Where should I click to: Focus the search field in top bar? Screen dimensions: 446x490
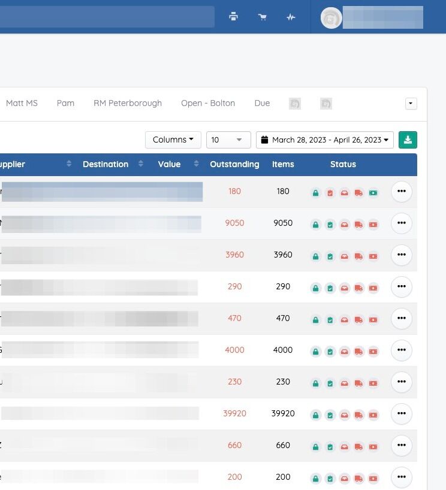(107, 17)
